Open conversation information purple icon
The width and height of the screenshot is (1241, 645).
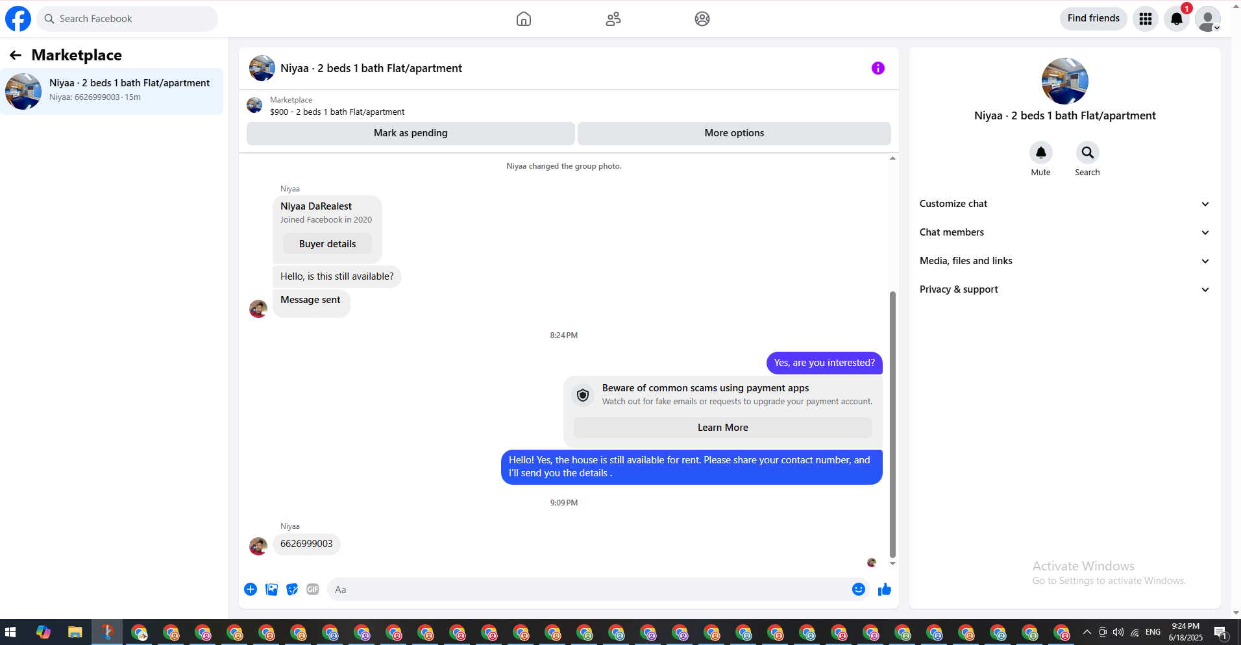point(878,68)
